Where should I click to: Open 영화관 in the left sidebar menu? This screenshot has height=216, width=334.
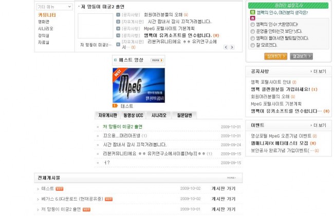click(x=44, y=22)
